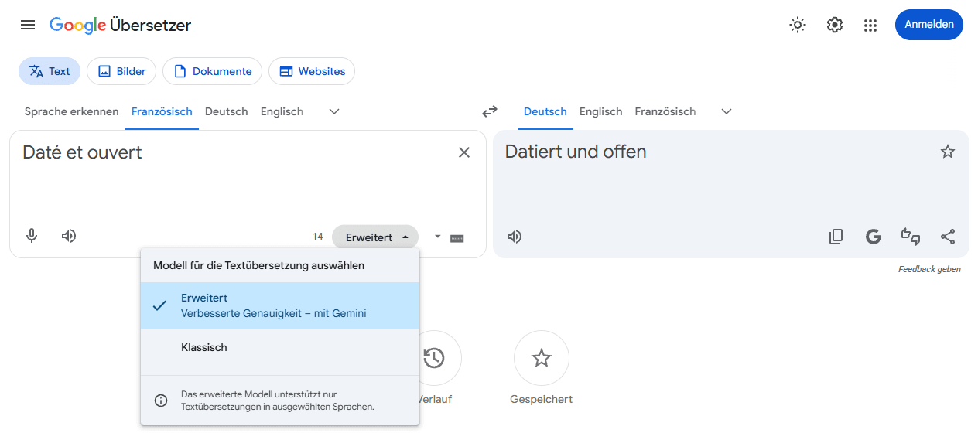Rate the translation thumbs icon
The width and height of the screenshot is (978, 433).
[x=911, y=237]
